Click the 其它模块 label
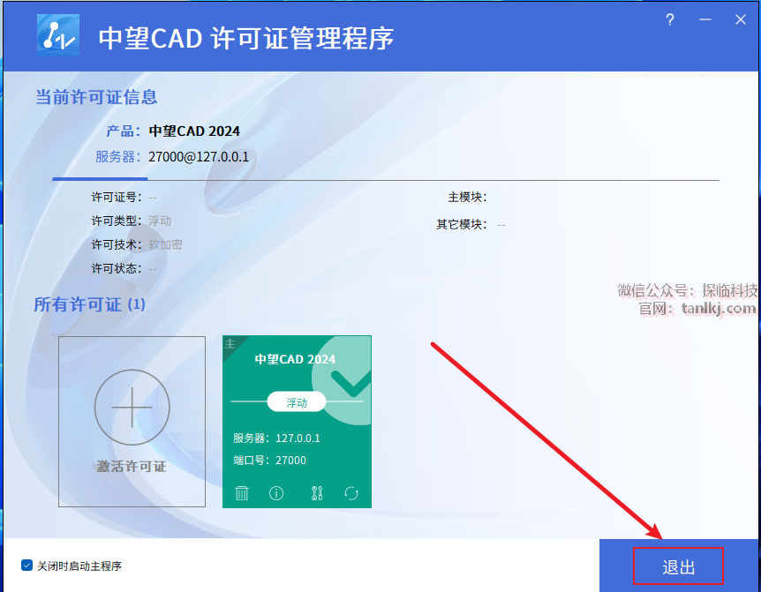The image size is (761, 592). pos(461,224)
